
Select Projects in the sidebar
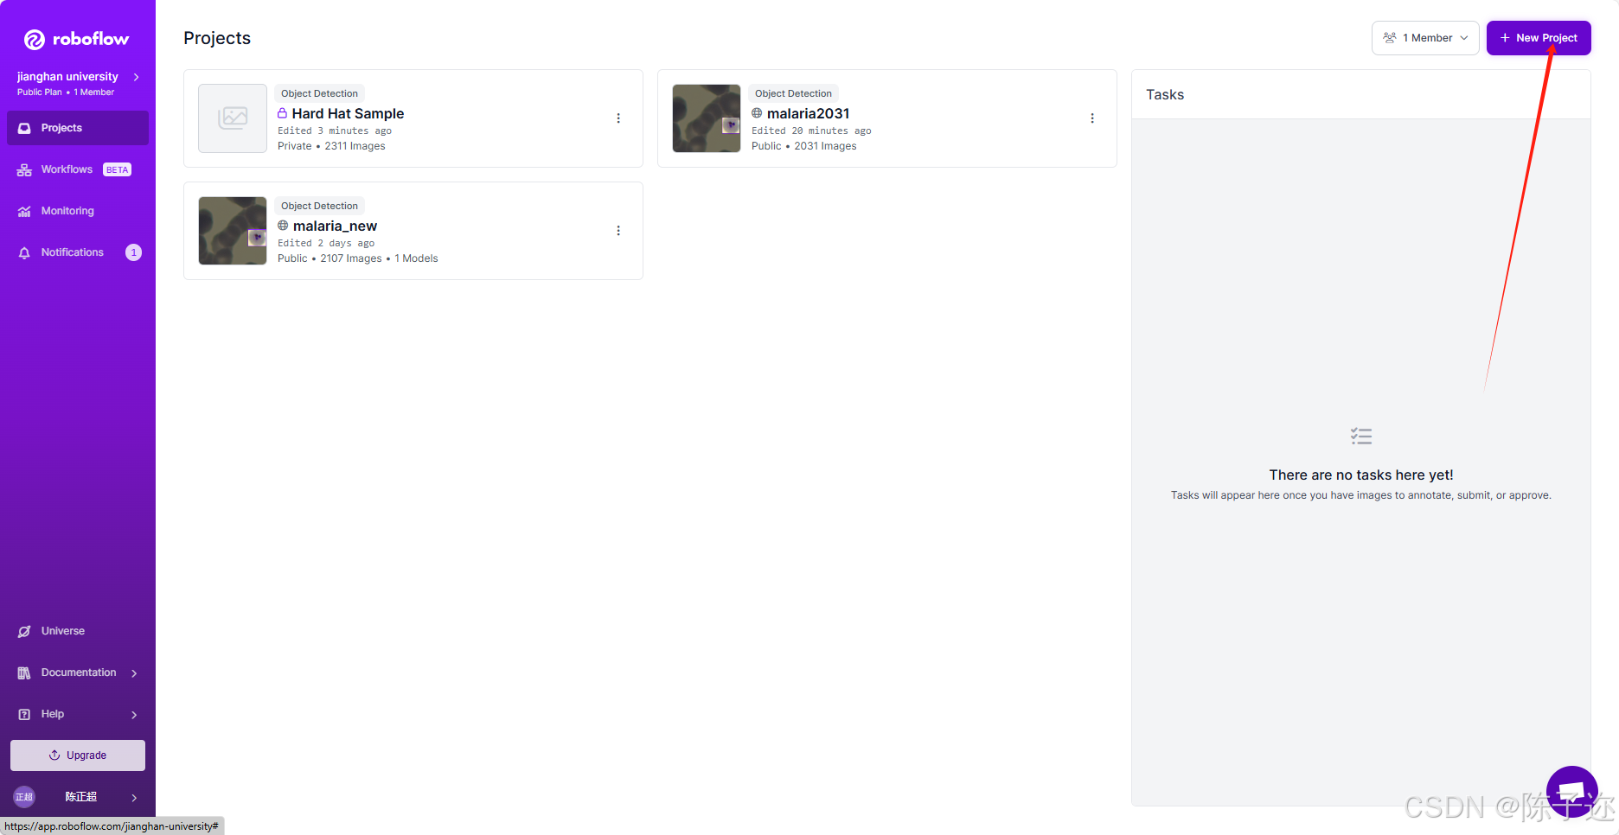(78, 128)
